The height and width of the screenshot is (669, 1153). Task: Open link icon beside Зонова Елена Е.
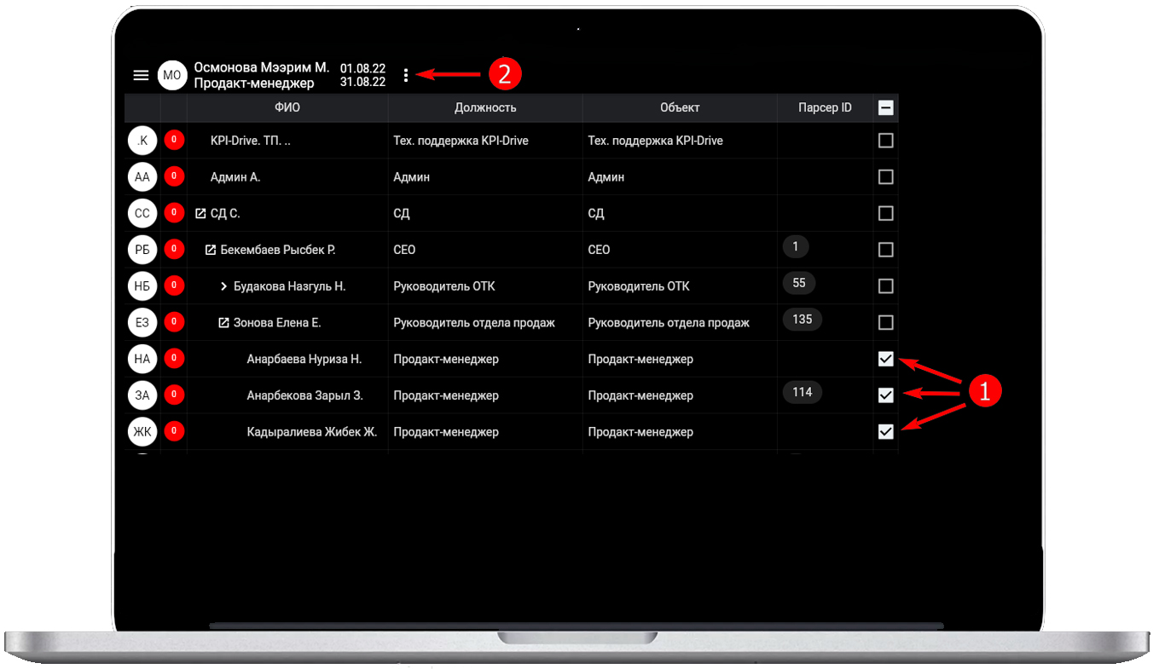pyautogui.click(x=223, y=323)
